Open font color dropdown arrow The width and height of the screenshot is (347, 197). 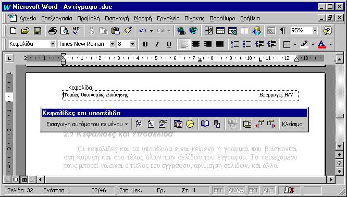coord(331,44)
